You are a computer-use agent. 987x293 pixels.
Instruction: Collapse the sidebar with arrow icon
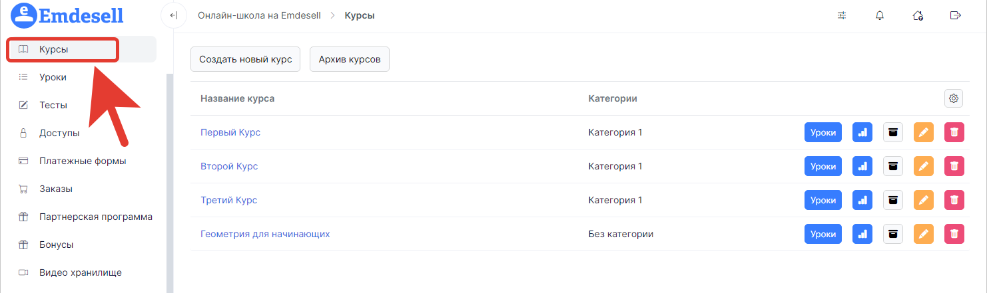point(174,15)
